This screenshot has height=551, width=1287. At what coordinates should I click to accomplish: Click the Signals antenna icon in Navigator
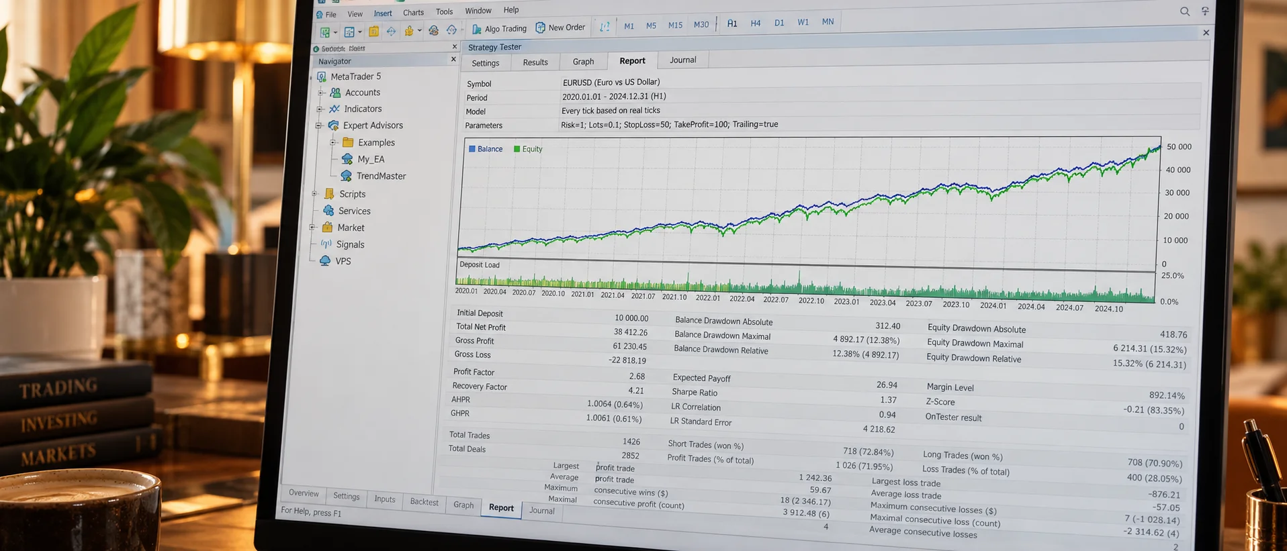(x=326, y=244)
